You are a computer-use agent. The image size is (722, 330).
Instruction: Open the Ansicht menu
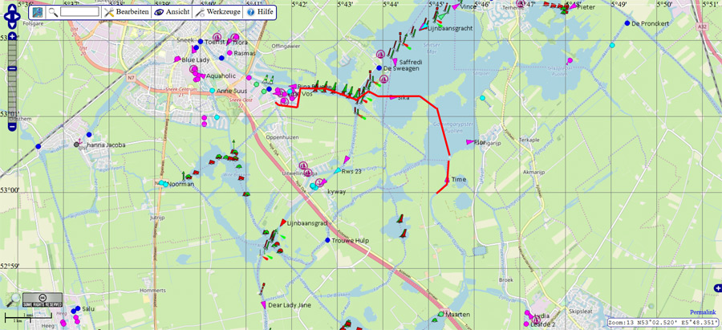pyautogui.click(x=170, y=12)
